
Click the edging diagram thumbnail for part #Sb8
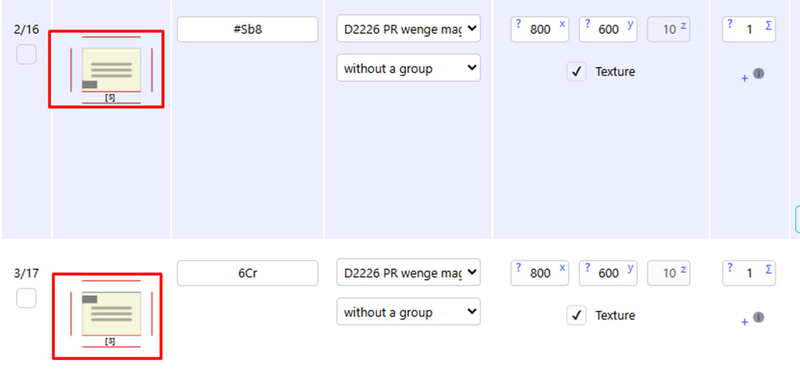point(107,69)
